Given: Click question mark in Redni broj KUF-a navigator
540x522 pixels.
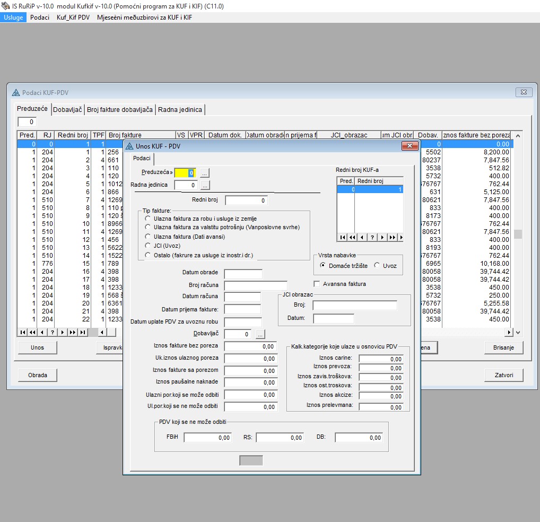Looking at the screenshot, I should point(372,237).
